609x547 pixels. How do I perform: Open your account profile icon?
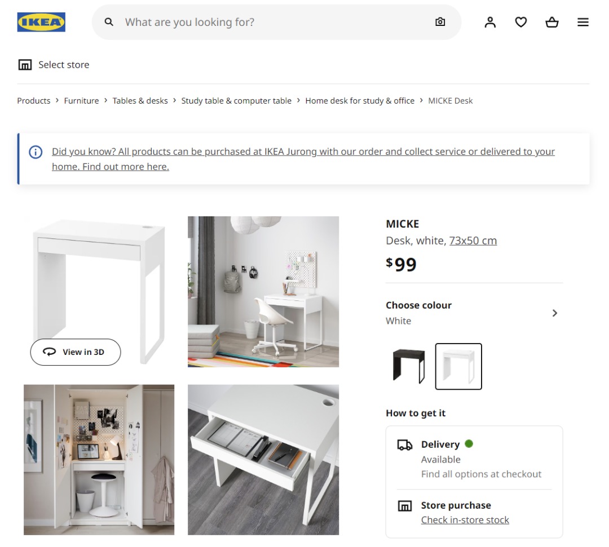[x=490, y=22]
